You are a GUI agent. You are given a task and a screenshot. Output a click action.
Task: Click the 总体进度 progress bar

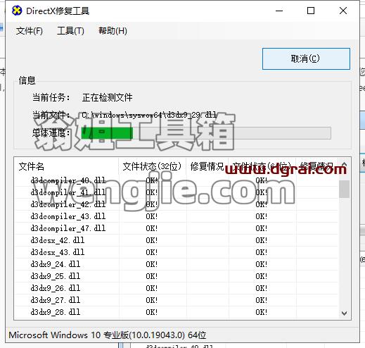[206, 133]
